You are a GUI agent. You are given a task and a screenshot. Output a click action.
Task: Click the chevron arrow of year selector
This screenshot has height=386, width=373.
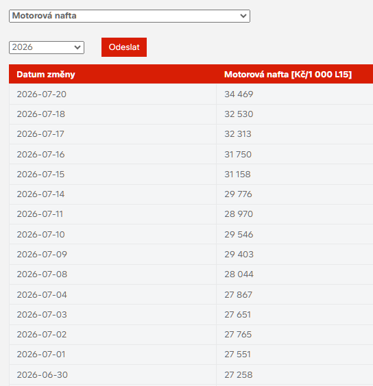pyautogui.click(x=77, y=47)
